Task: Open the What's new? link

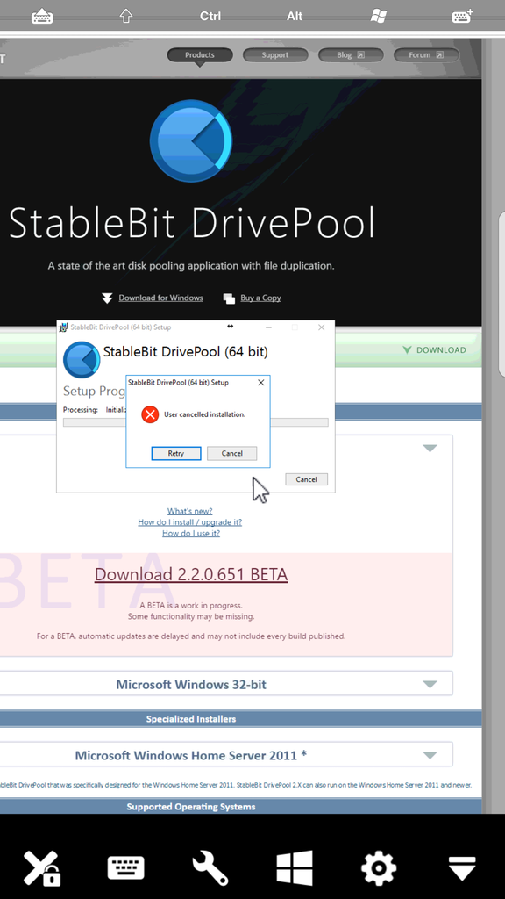Action: (189, 511)
